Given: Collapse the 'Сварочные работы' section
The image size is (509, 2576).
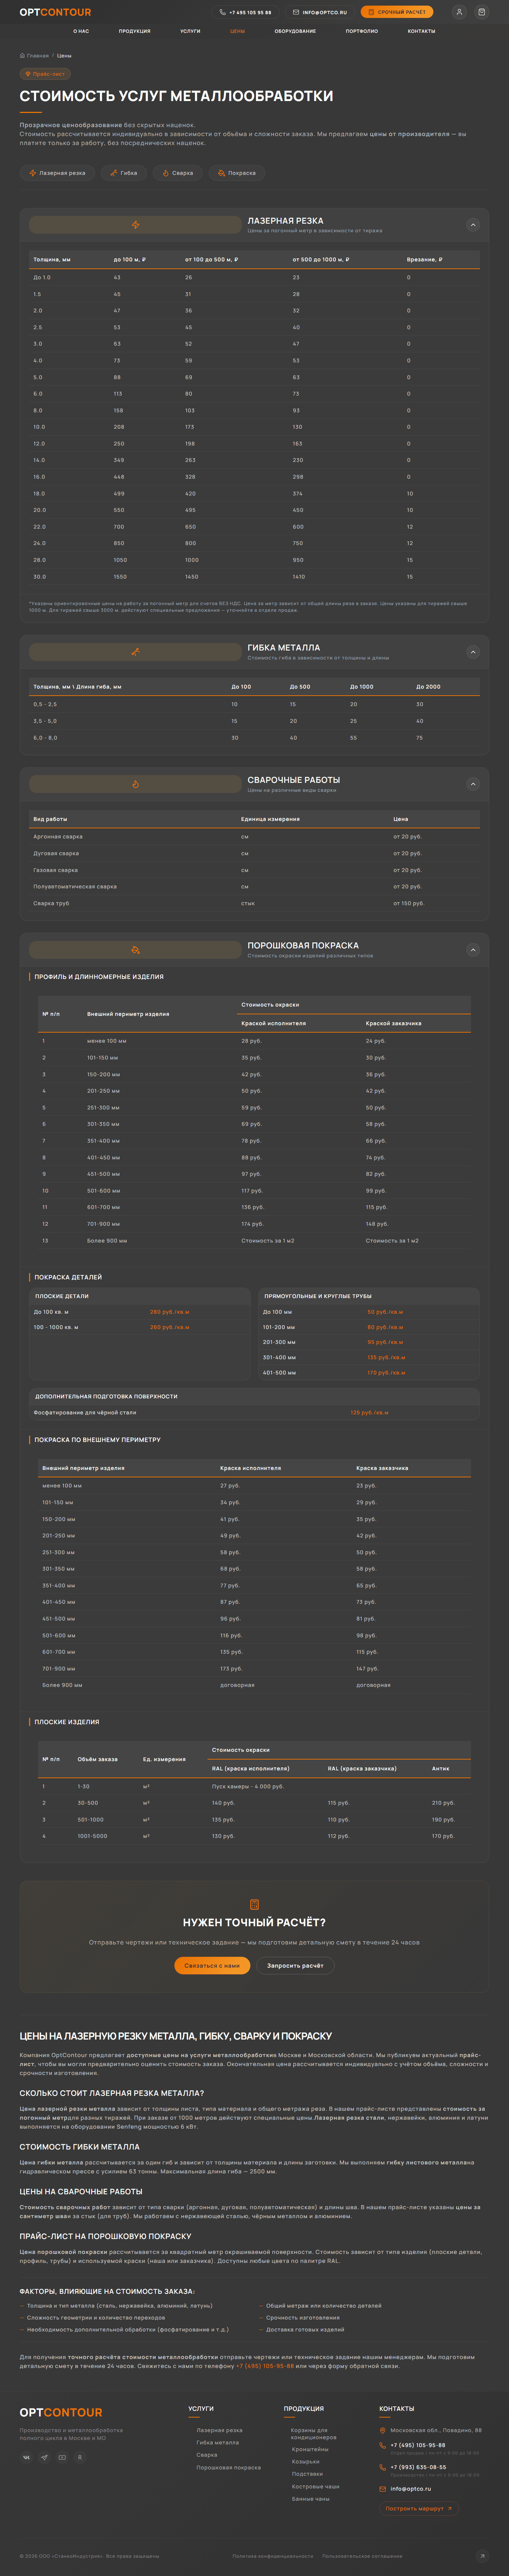Looking at the screenshot, I should 473,784.
